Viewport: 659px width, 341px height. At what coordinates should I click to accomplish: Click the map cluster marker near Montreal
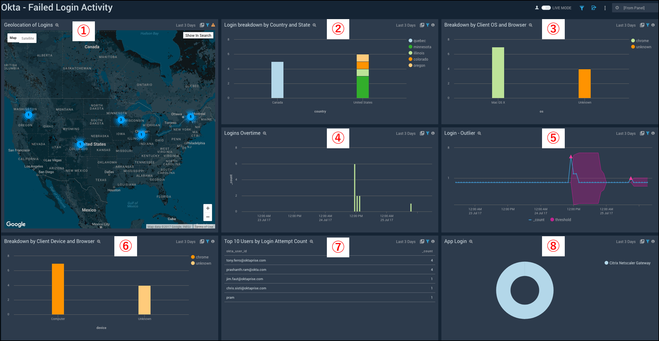point(190,117)
